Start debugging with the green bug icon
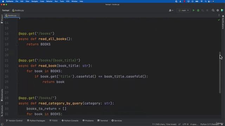 click(x=198, y=10)
